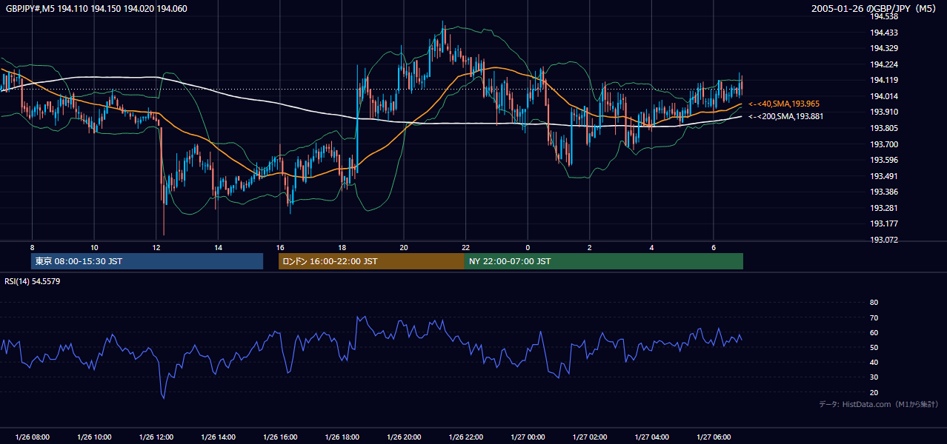Click price axis value 194.224
This screenshot has width=947, height=444.
[884, 64]
